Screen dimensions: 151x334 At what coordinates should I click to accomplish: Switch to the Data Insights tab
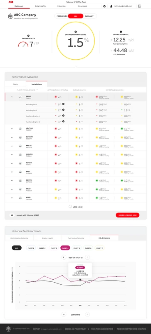pyautogui.click(x=40, y=6)
